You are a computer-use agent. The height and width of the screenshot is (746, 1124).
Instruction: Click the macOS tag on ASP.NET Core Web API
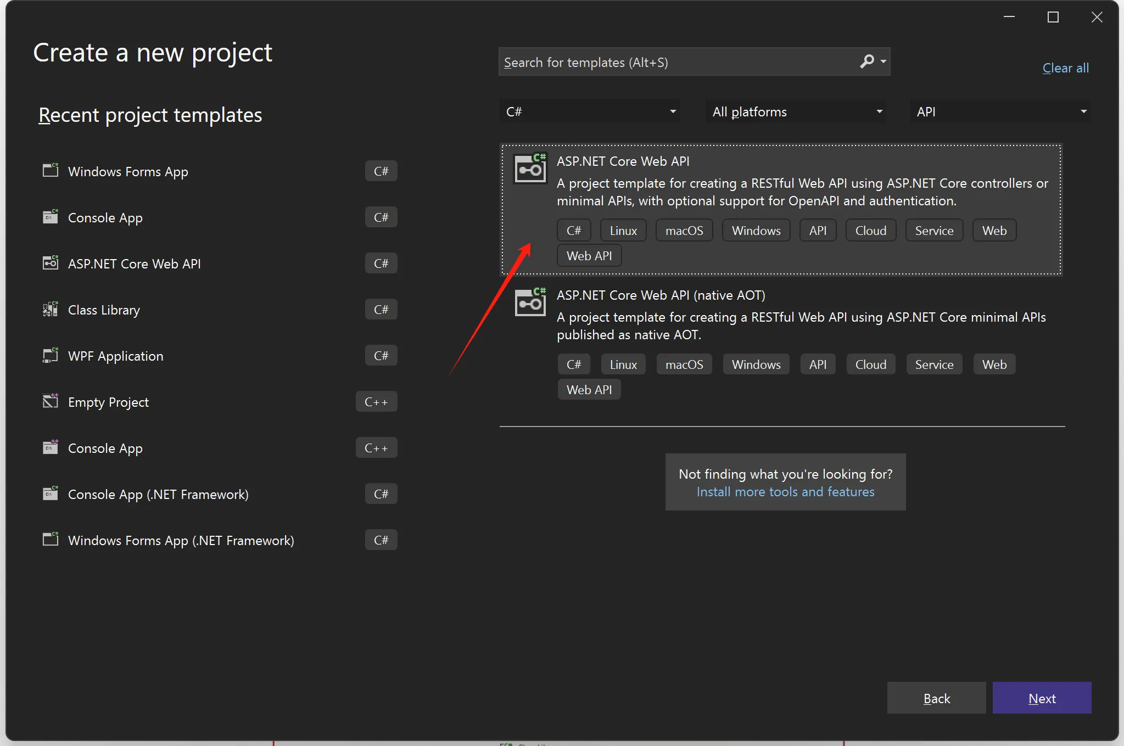[x=684, y=231]
